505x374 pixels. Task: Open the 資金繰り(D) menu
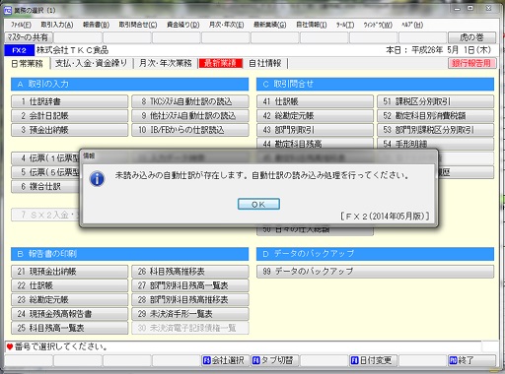pyautogui.click(x=183, y=25)
